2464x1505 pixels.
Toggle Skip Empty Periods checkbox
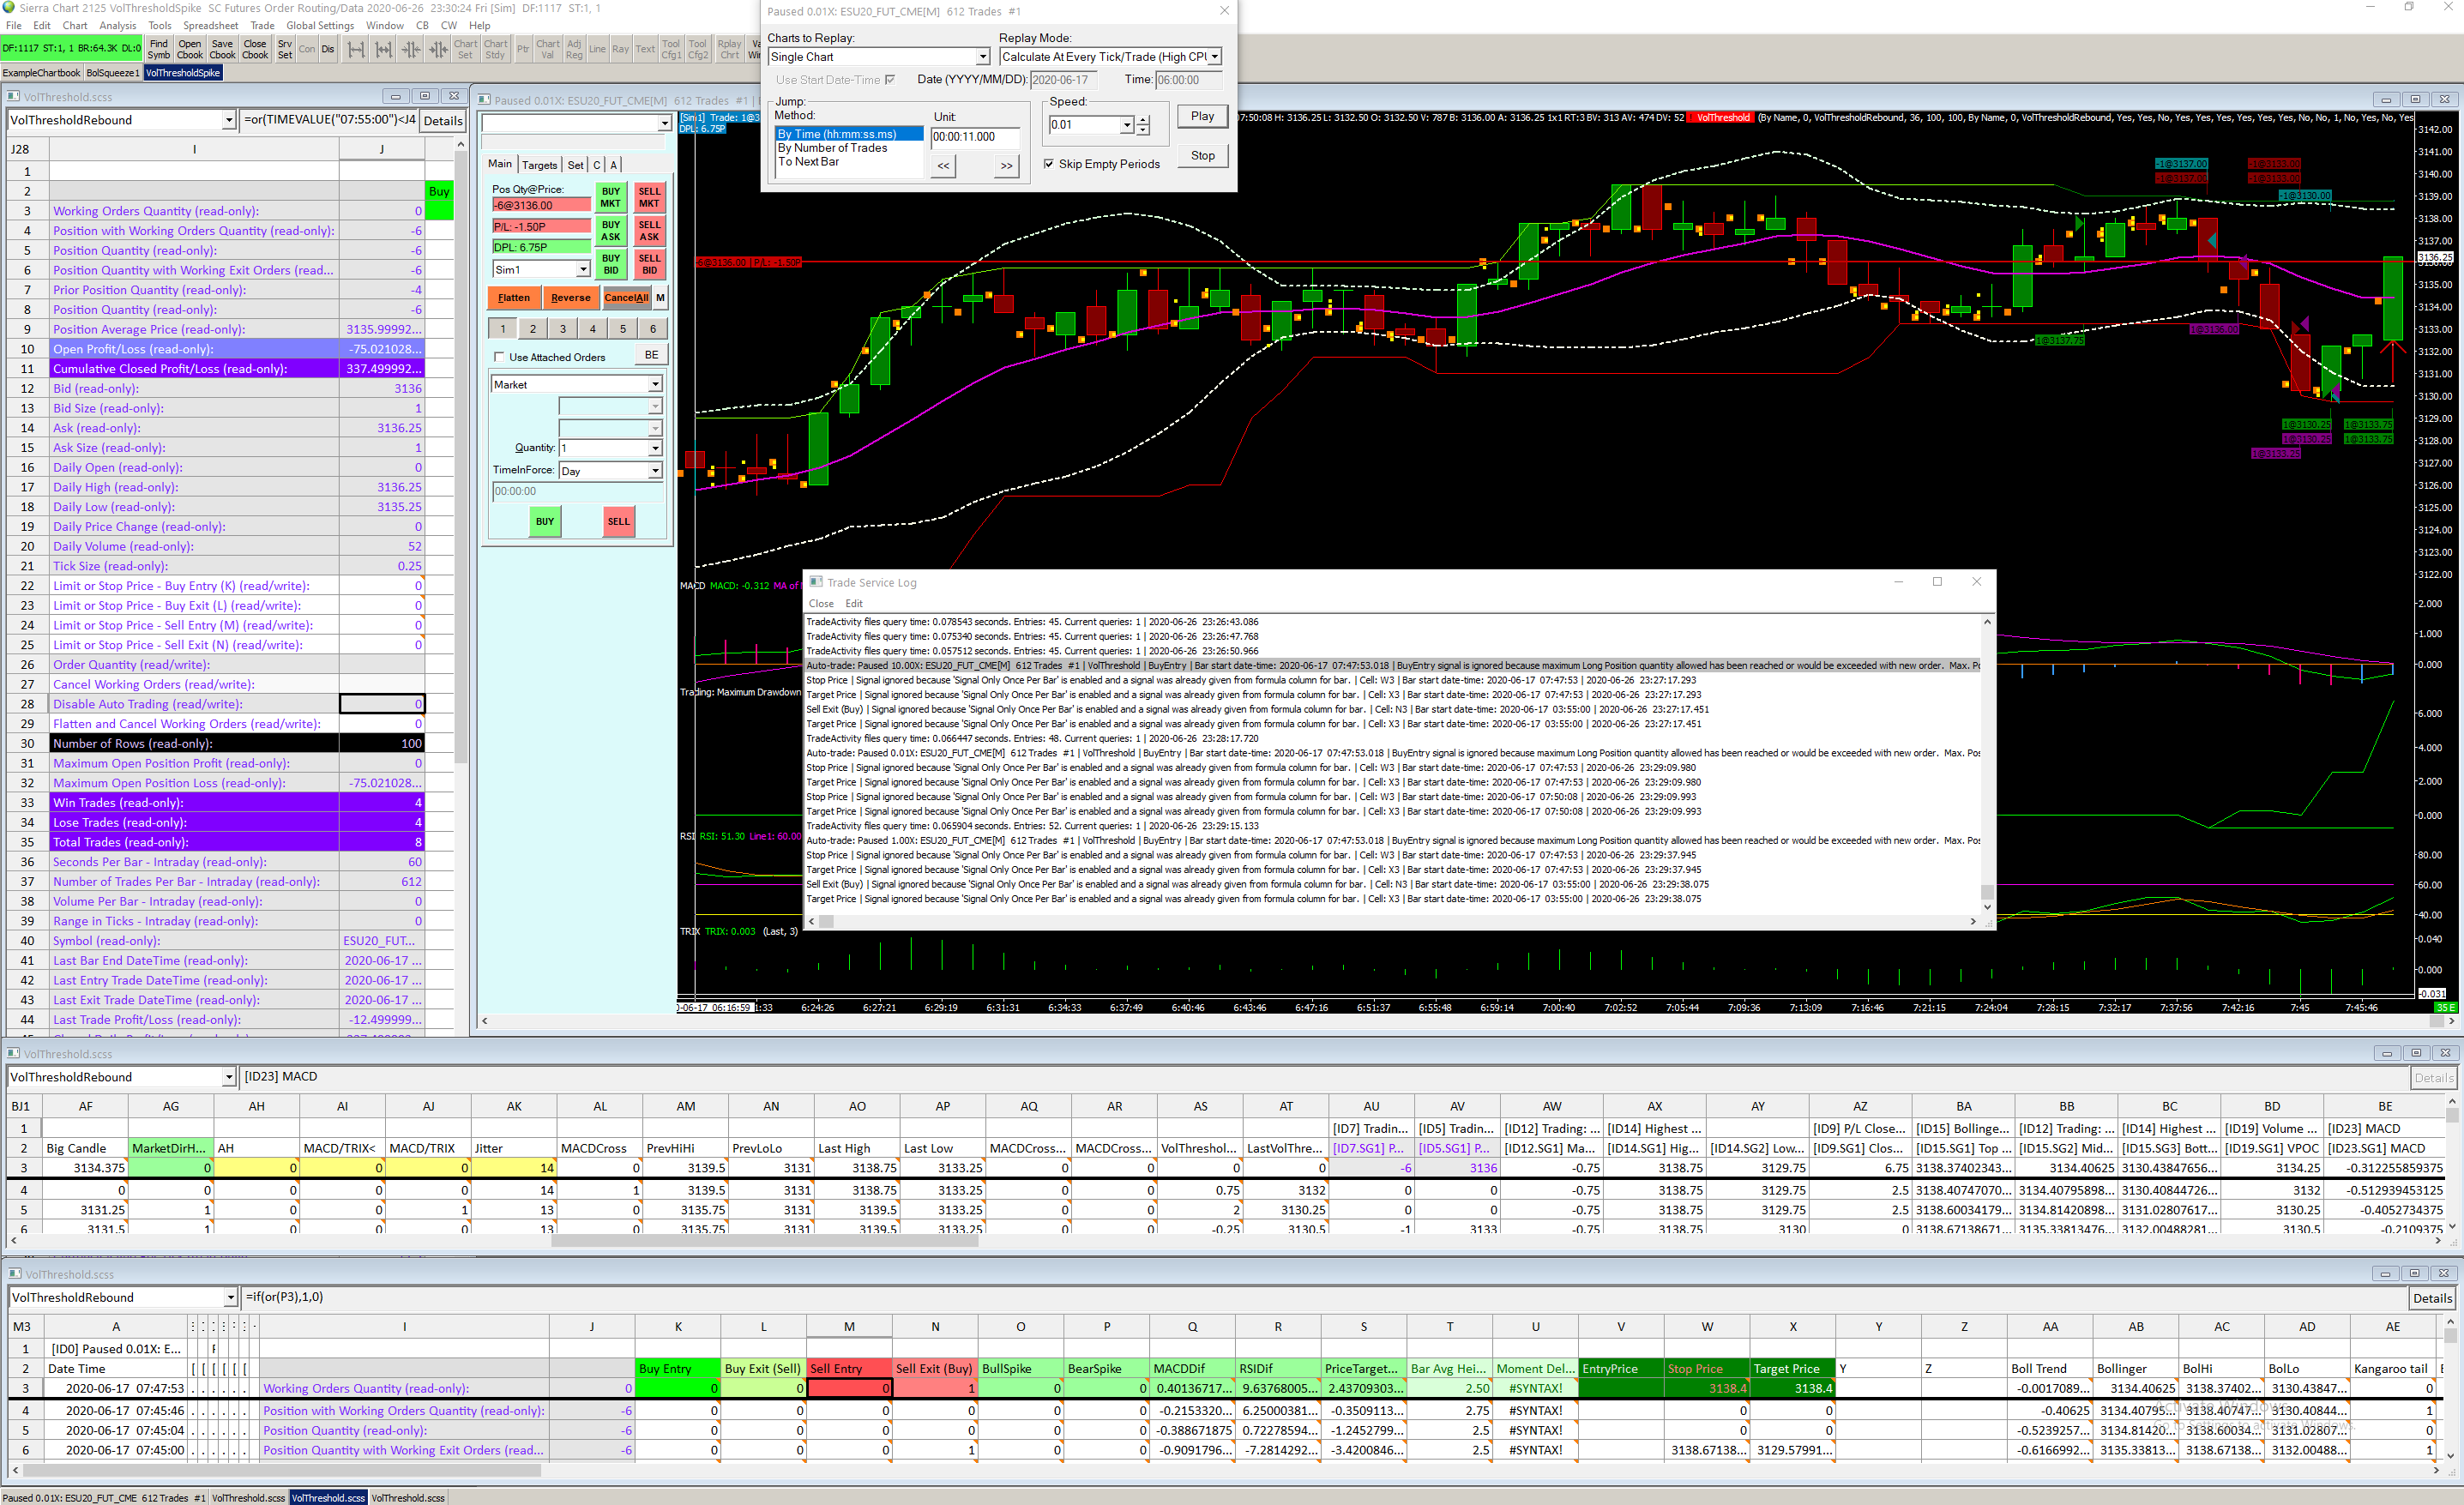pos(1048,164)
